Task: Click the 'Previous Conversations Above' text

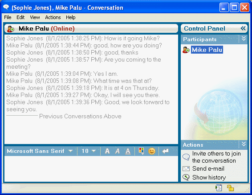Action: coord(80,116)
